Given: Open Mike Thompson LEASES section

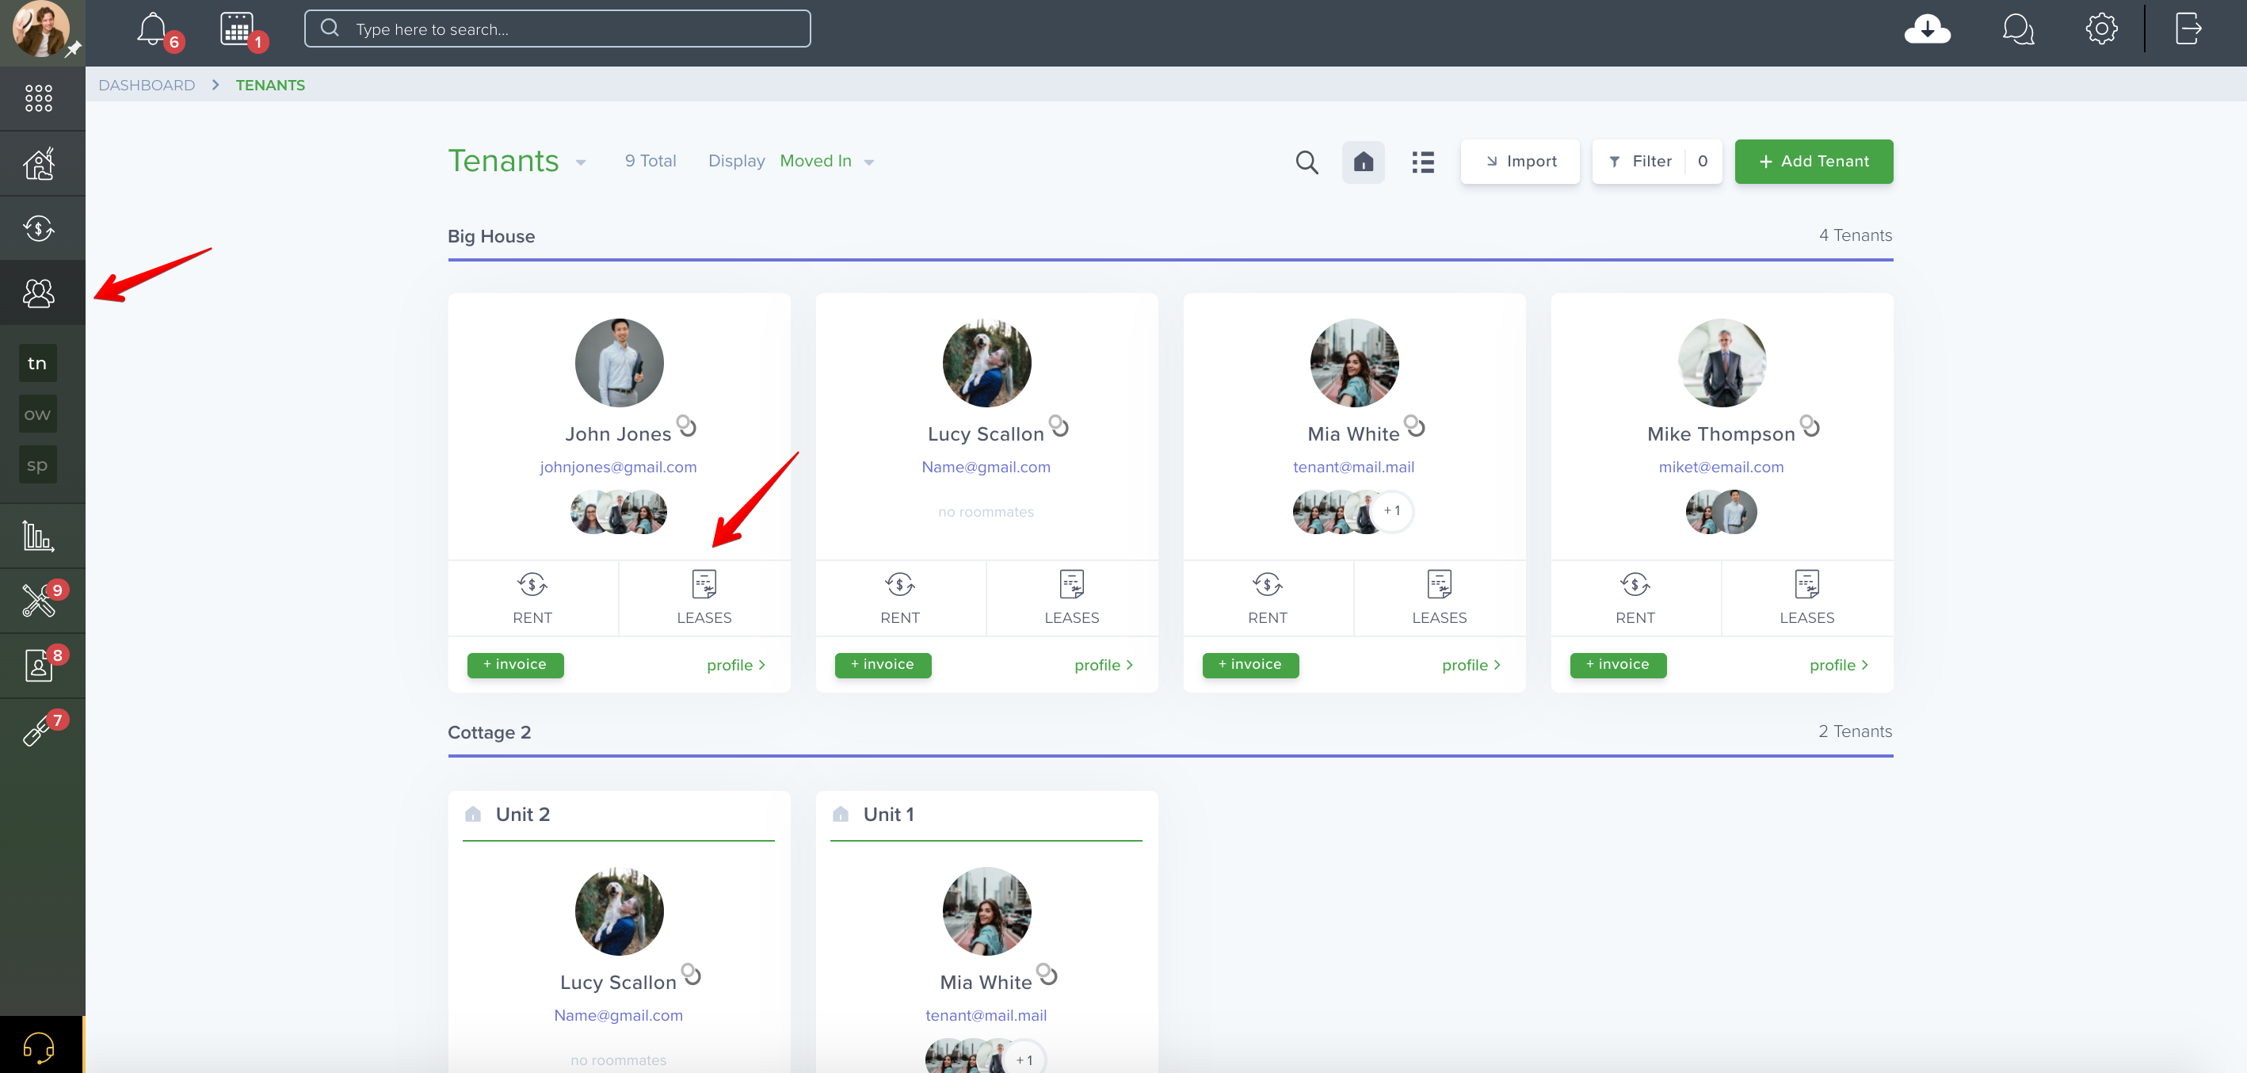Looking at the screenshot, I should (1806, 598).
